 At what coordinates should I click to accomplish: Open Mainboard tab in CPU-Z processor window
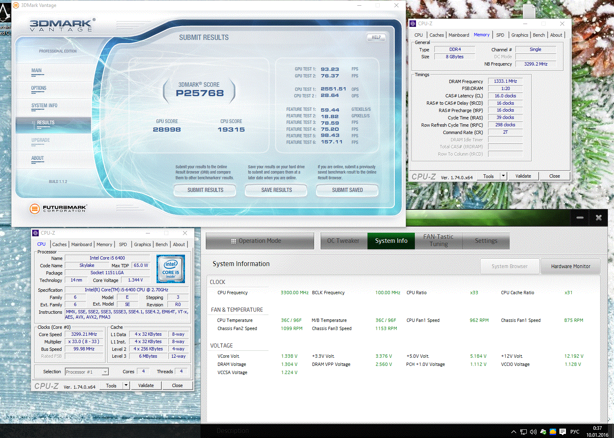(81, 244)
